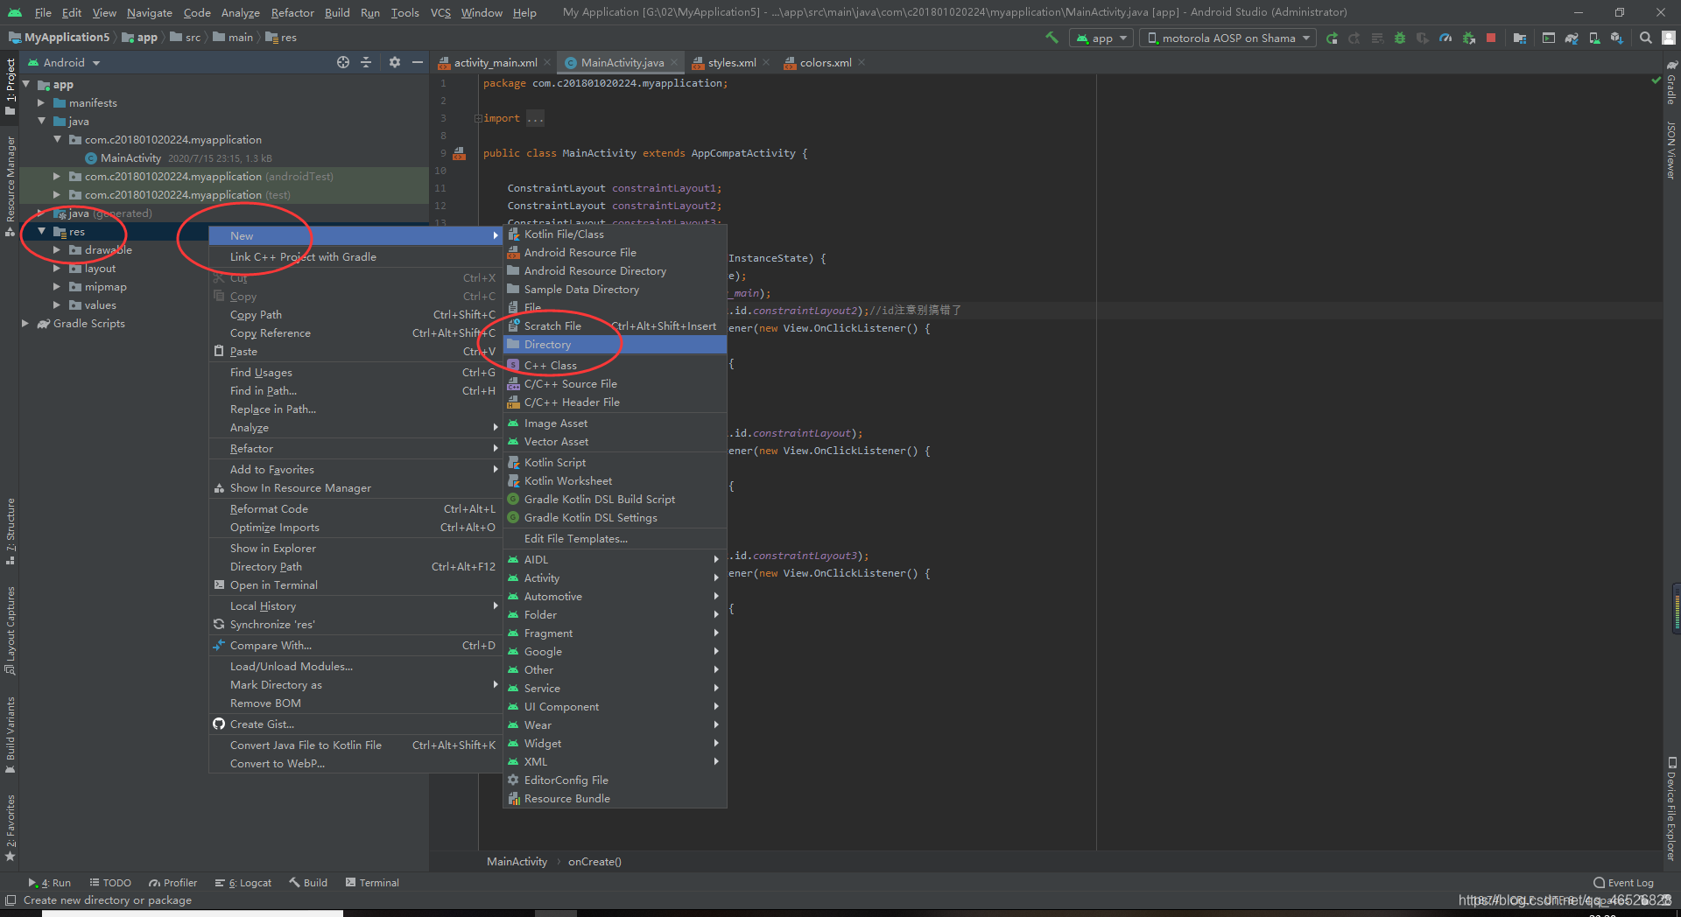Click the breakpoint icon on line 9

[460, 153]
